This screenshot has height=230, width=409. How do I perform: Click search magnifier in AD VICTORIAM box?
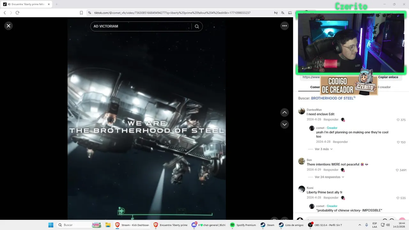pos(197,27)
